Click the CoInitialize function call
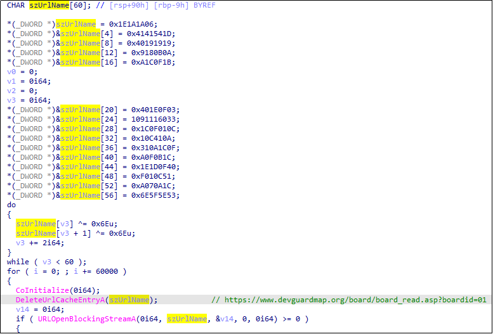 pos(42,290)
